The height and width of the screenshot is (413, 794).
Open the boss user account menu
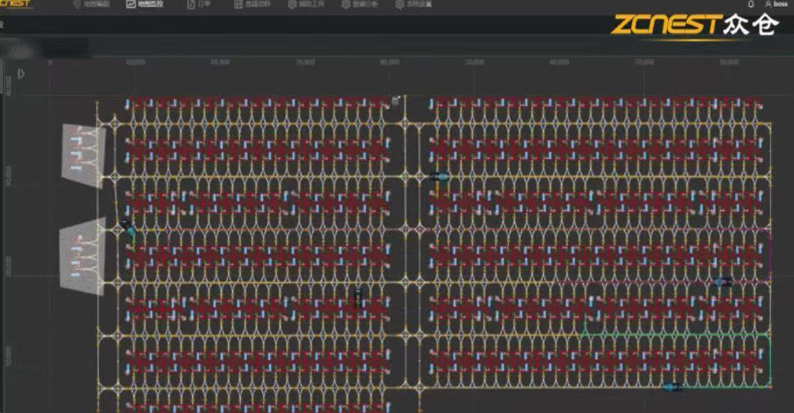776,4
